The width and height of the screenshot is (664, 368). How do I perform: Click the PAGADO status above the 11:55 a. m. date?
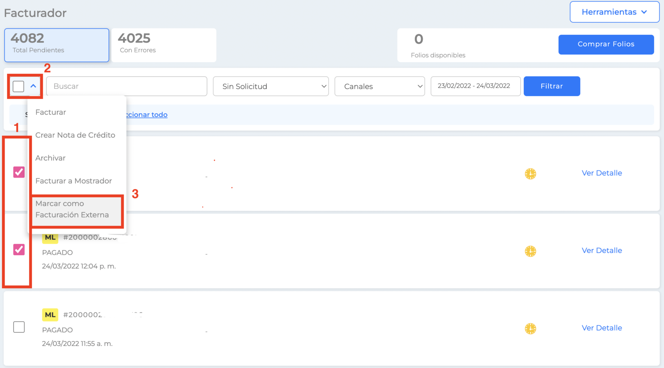coord(57,330)
